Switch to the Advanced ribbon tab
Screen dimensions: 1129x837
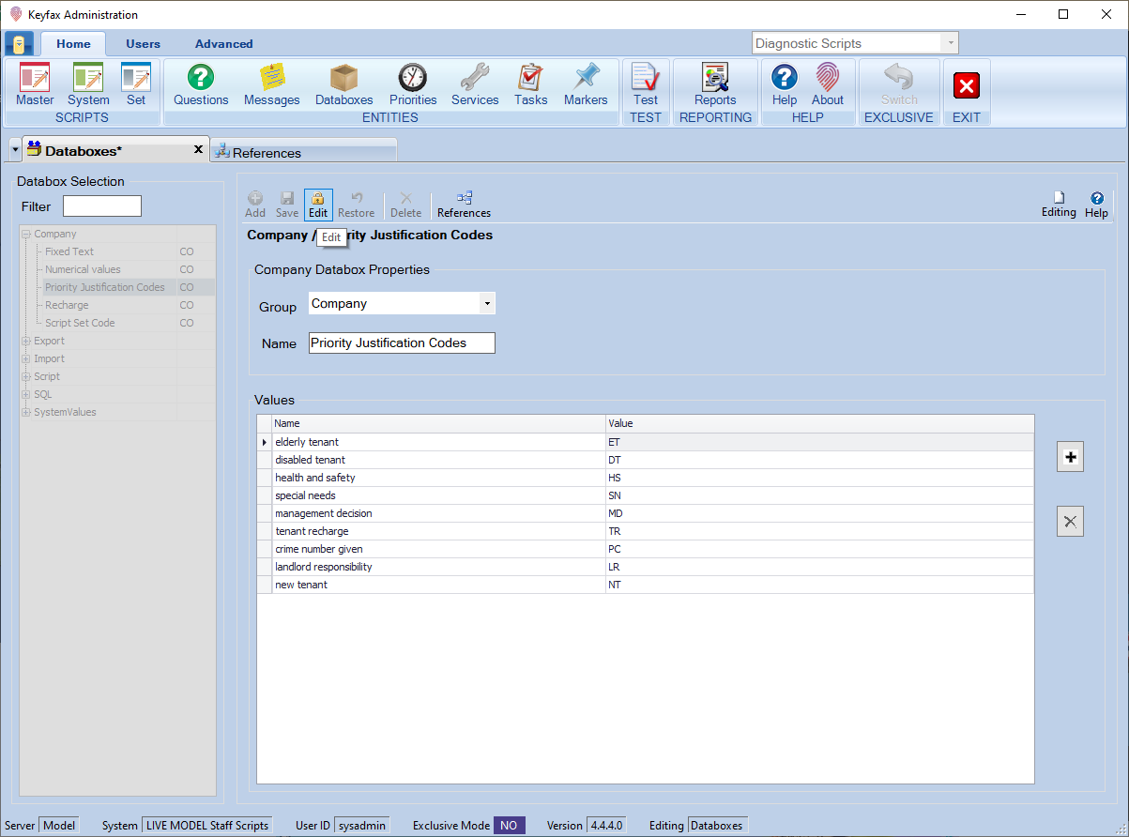[223, 44]
